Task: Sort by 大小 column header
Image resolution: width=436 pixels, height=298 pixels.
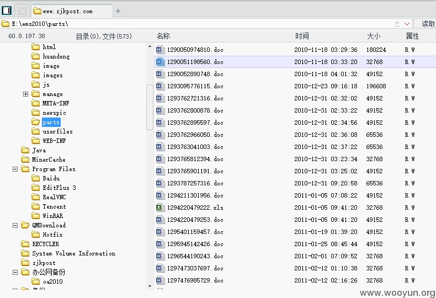Action: 374,36
